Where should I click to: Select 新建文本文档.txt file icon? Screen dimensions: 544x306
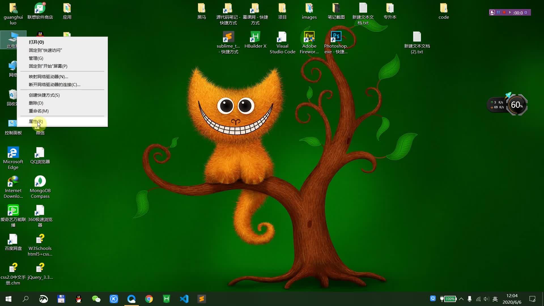click(363, 14)
